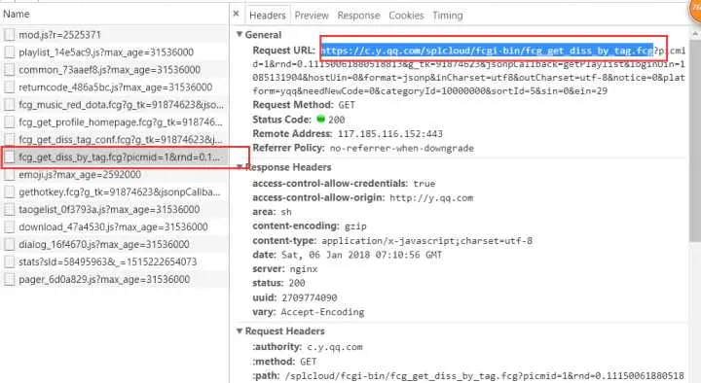Select mod.js?r=2525371 request
Screen dimensions: 701x383
[115, 35]
